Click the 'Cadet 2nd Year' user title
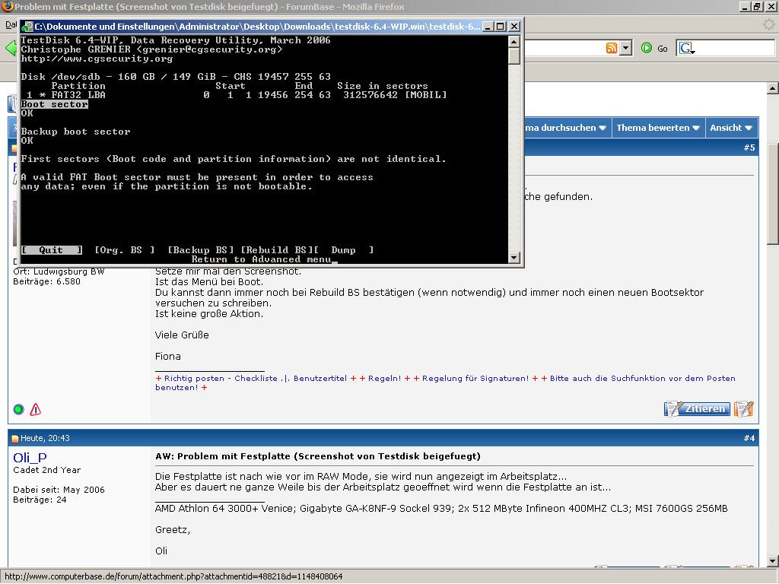This screenshot has width=779, height=584. tap(46, 470)
